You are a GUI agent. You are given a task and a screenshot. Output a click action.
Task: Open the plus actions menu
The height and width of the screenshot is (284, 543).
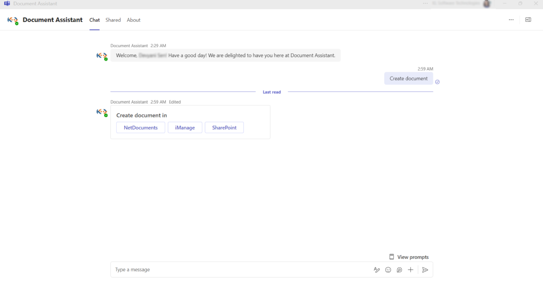pyautogui.click(x=410, y=270)
